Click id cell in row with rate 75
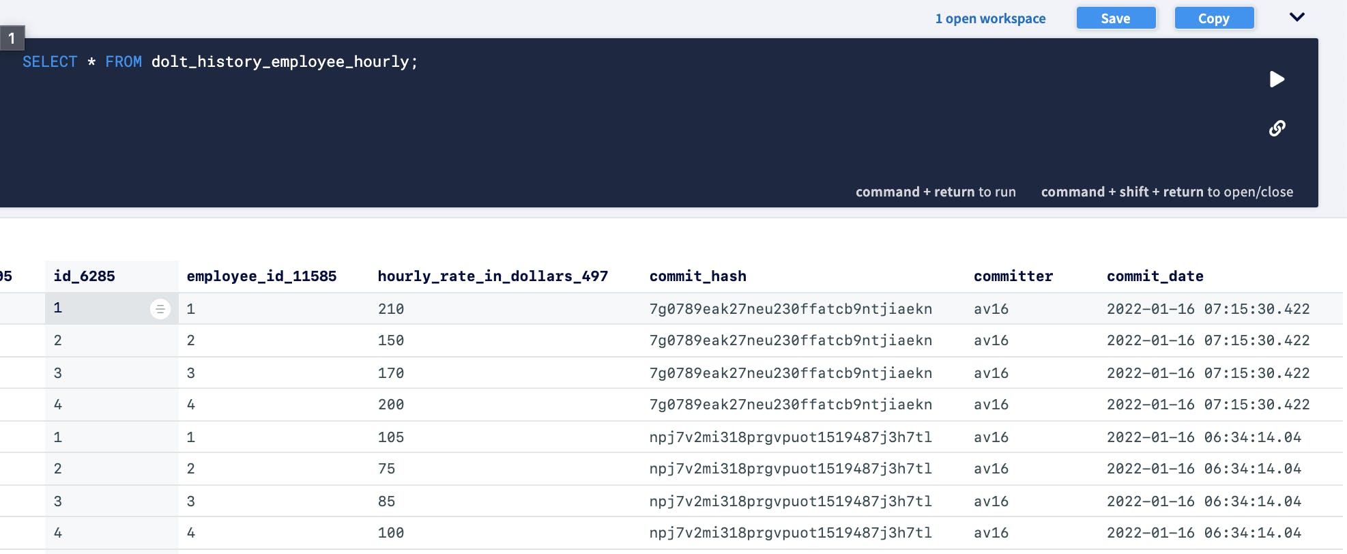Screen dimensions: 1347x554 pos(58,469)
